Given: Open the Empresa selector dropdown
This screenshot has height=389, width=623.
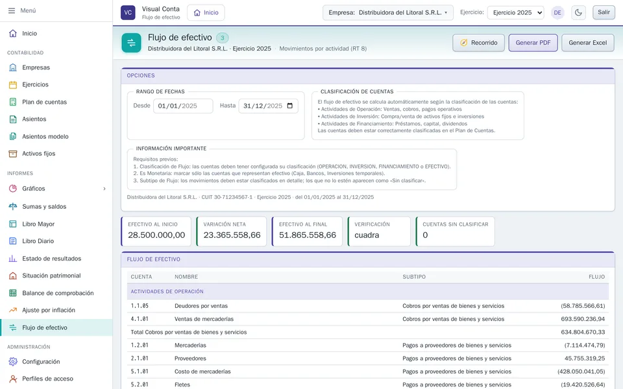Looking at the screenshot, I should pos(388,13).
